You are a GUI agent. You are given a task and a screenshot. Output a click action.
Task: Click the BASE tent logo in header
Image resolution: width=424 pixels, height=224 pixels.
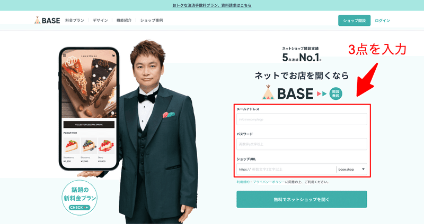pyautogui.click(x=47, y=21)
